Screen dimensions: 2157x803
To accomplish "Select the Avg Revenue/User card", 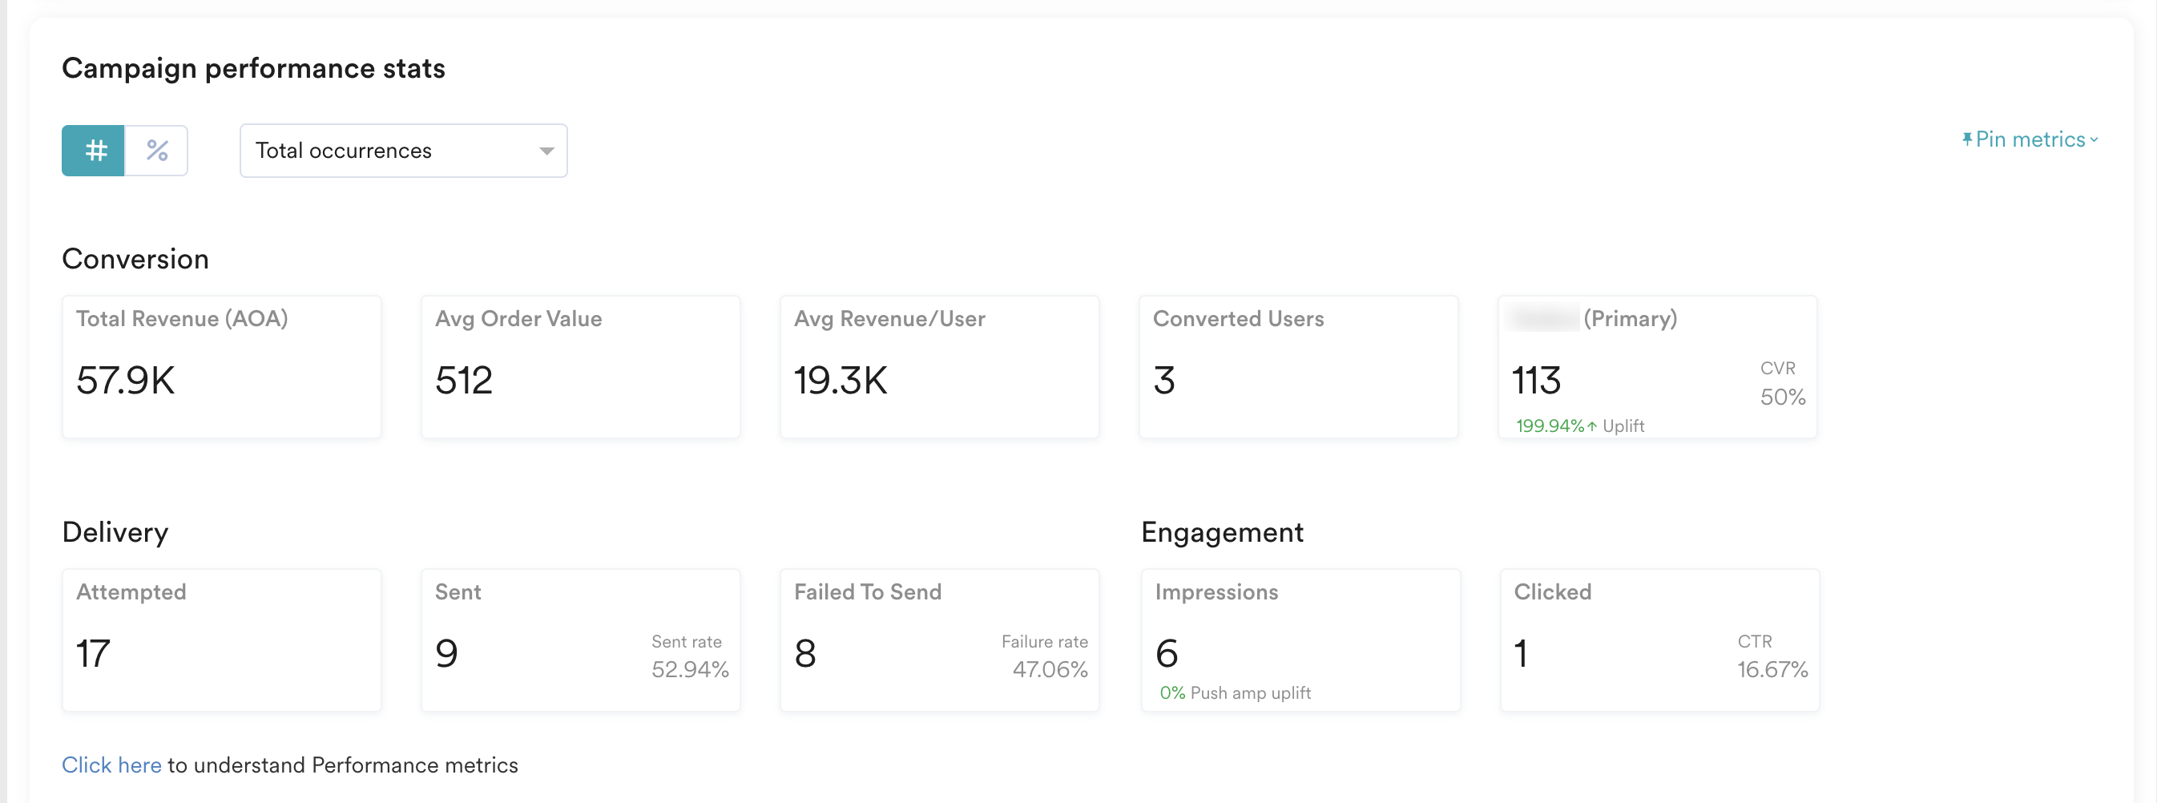I will tap(940, 367).
